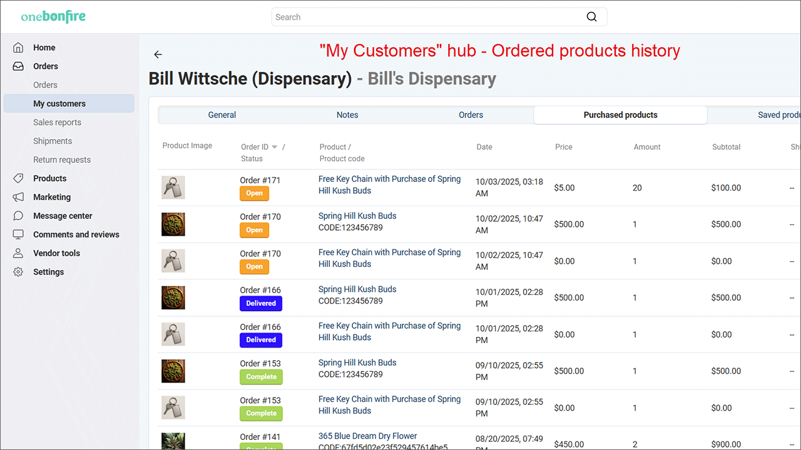Click the key chain thumbnail for Order #171

[x=173, y=187]
